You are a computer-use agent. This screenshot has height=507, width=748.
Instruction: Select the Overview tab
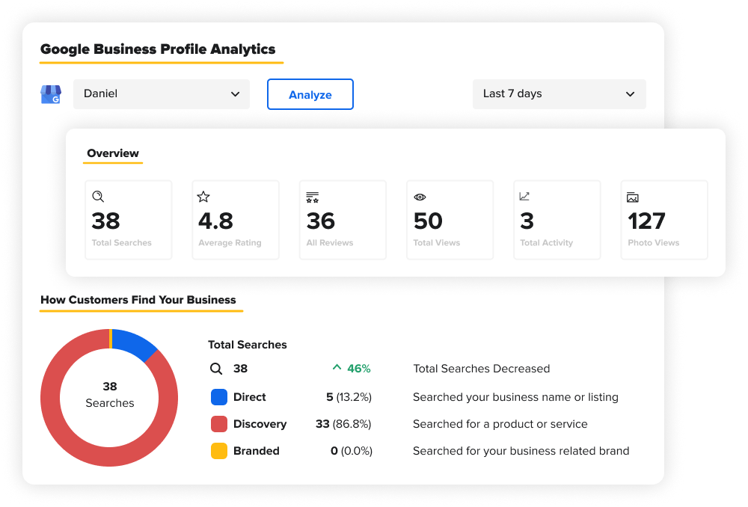click(x=113, y=153)
